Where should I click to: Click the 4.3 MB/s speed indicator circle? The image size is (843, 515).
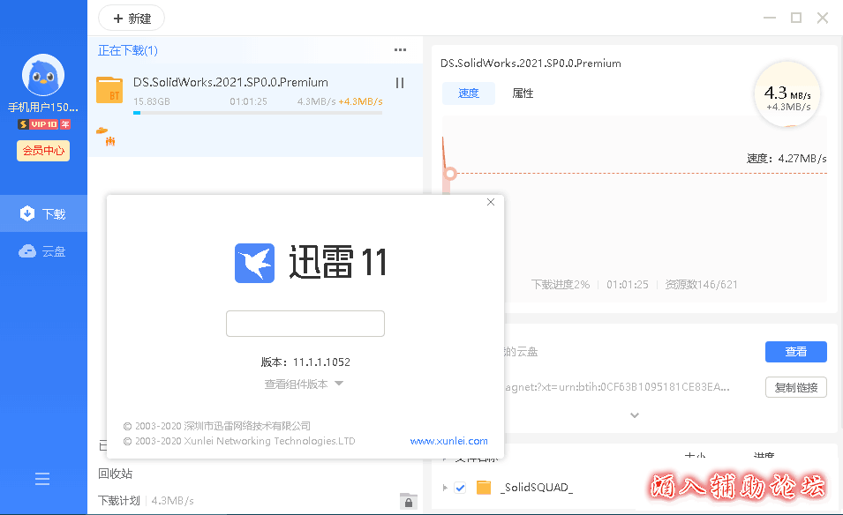787,95
